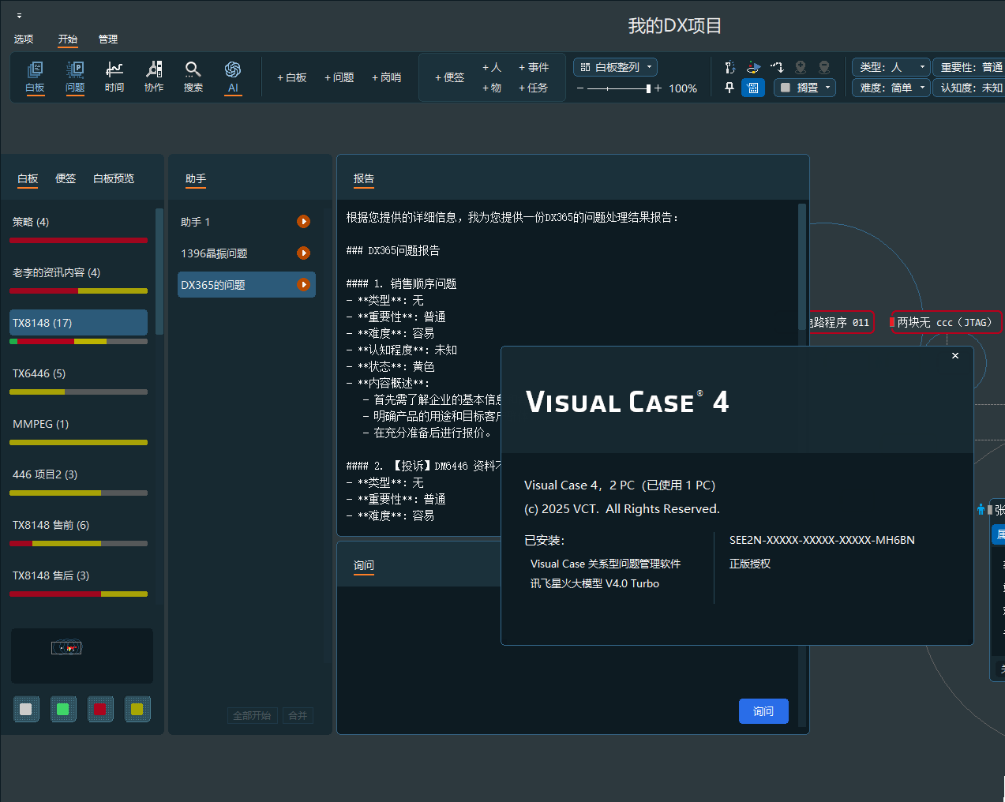Click the blue 询问 button
This screenshot has height=802, width=1005.
click(x=763, y=711)
